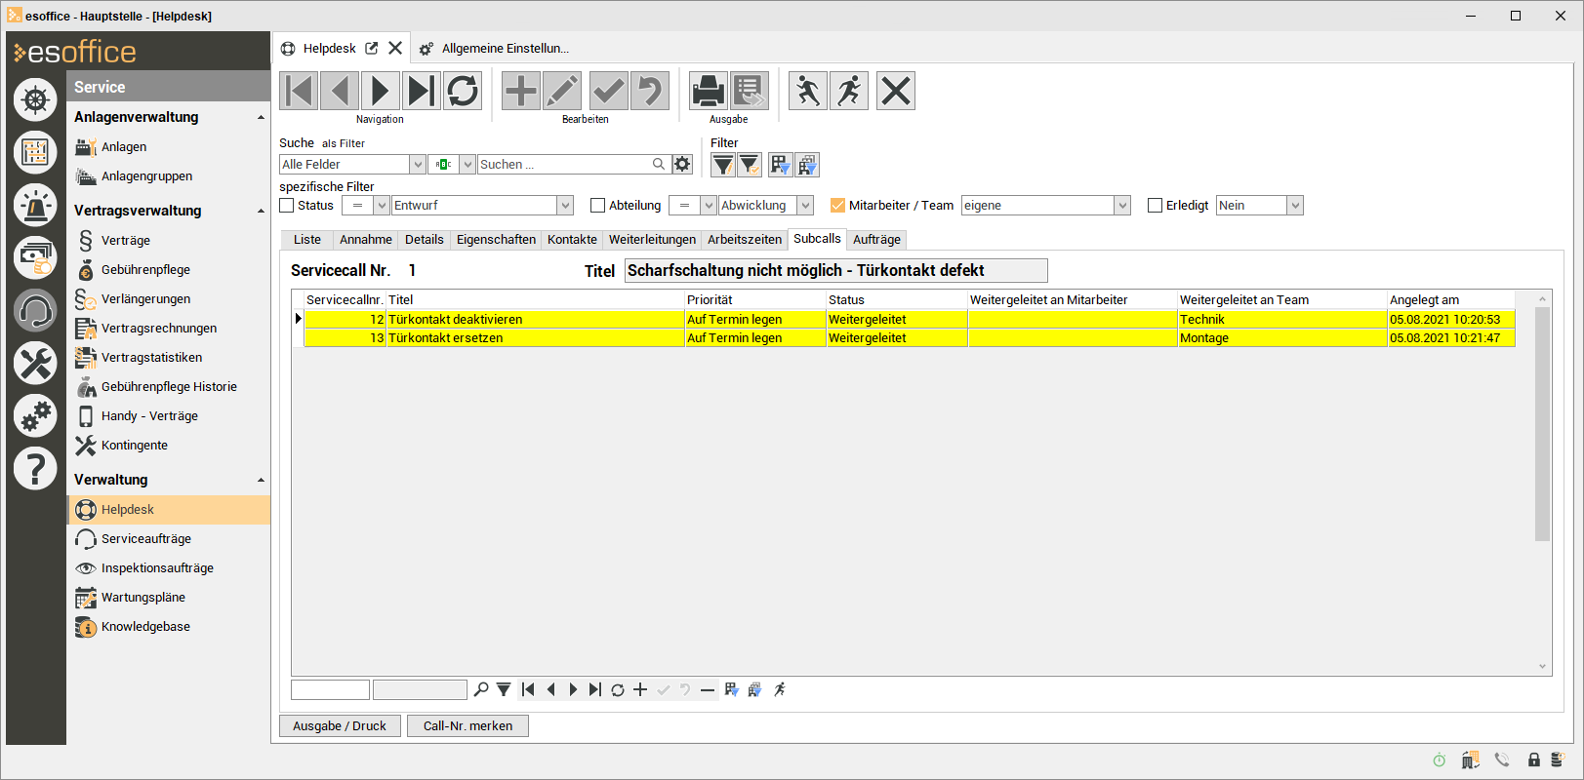The width and height of the screenshot is (1584, 780).
Task: Open the Abwicklung department dropdown
Action: tap(805, 205)
